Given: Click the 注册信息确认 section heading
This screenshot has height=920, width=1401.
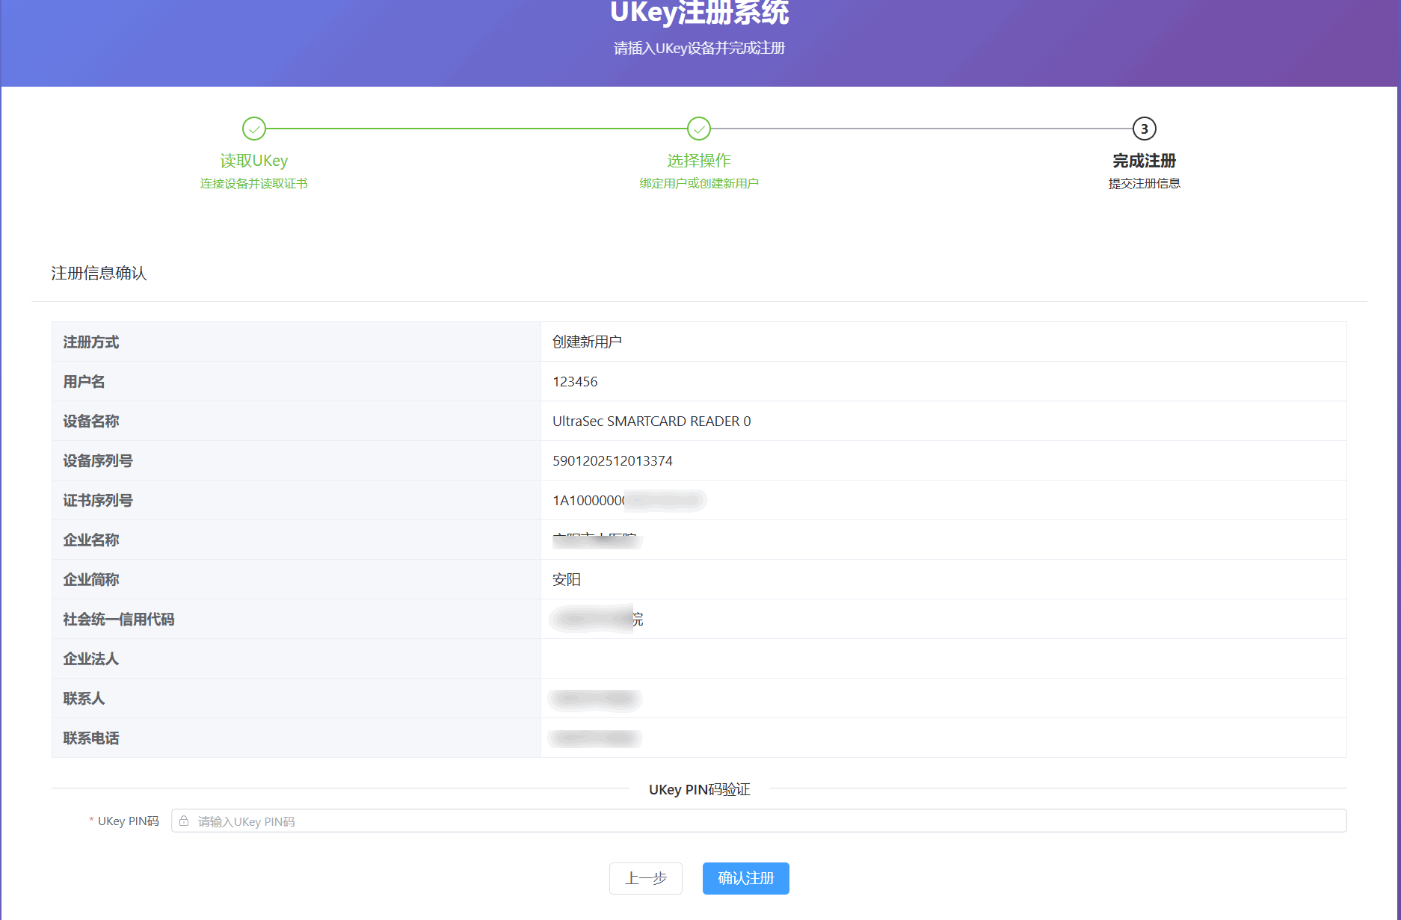Looking at the screenshot, I should tap(99, 273).
